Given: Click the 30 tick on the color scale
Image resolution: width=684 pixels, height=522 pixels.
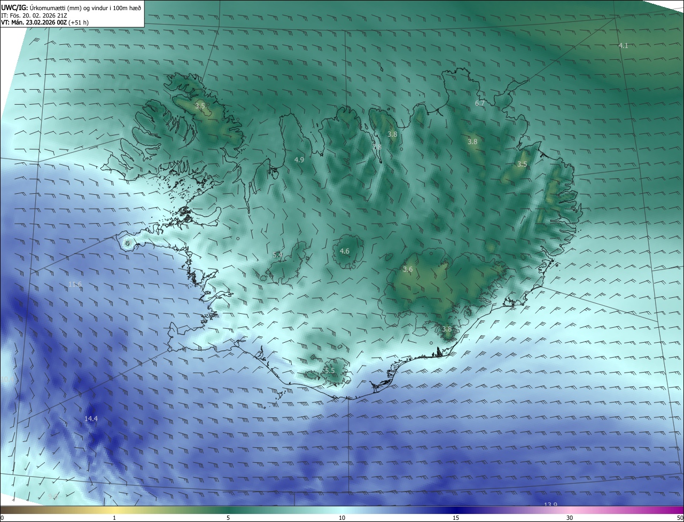Looking at the screenshot, I should click(x=570, y=518).
